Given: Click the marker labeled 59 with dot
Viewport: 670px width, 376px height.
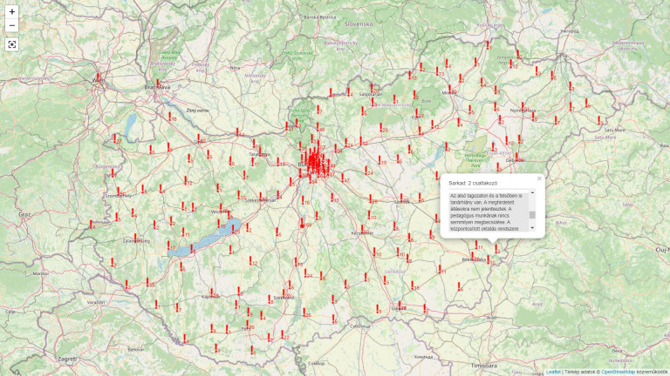Looking at the screenshot, I should (x=302, y=223).
